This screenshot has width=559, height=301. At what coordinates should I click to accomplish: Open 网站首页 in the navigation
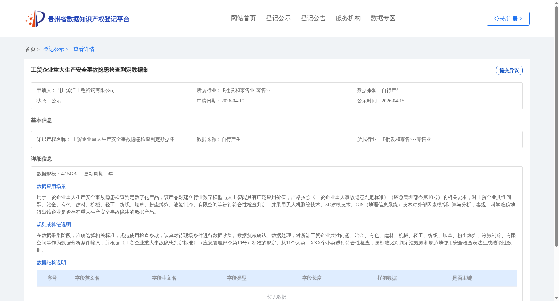pyautogui.click(x=243, y=18)
